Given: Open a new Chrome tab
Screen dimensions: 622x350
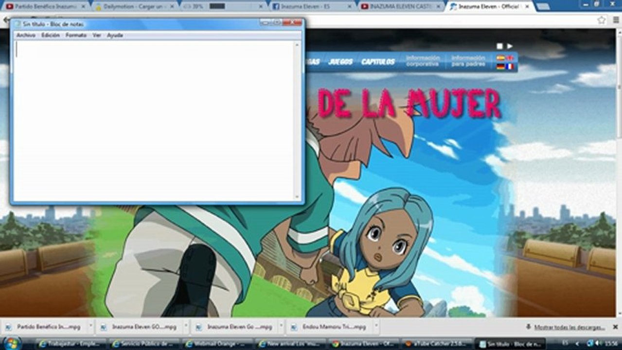Looking at the screenshot, I should pos(543,6).
